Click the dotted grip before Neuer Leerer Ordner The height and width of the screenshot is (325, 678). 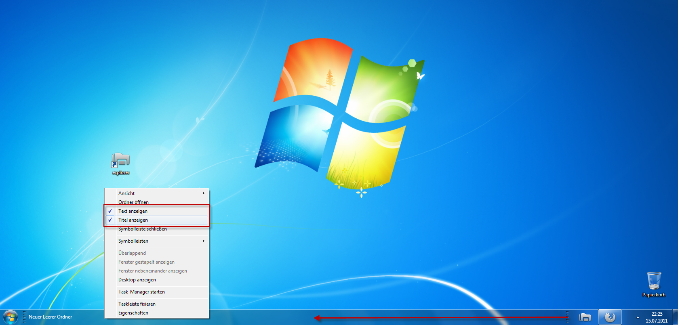25,317
